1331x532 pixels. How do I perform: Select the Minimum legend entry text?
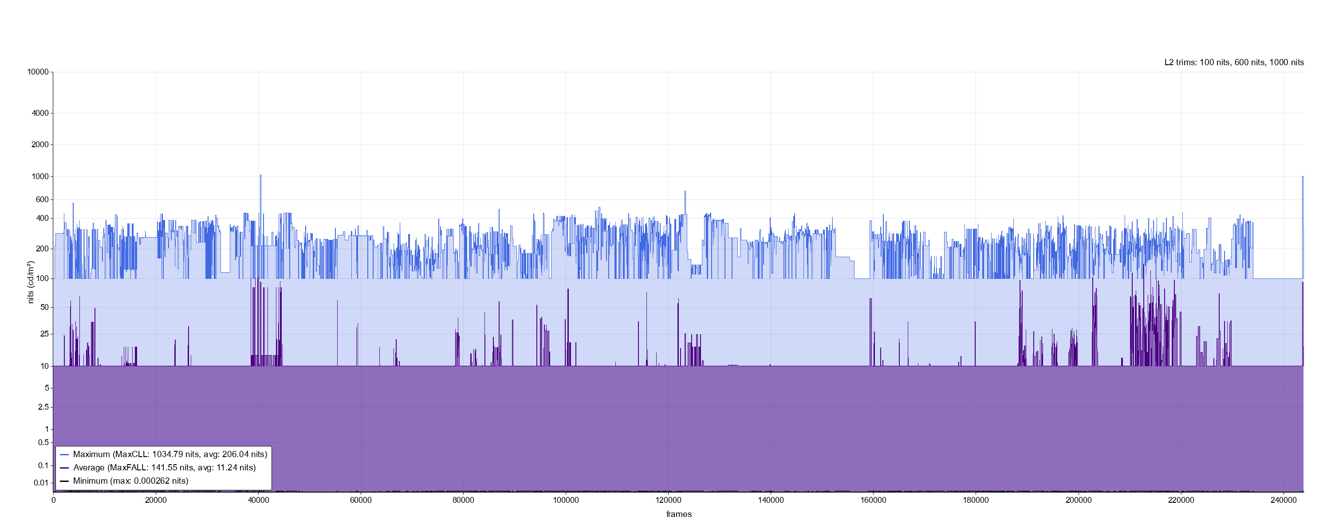pos(131,481)
